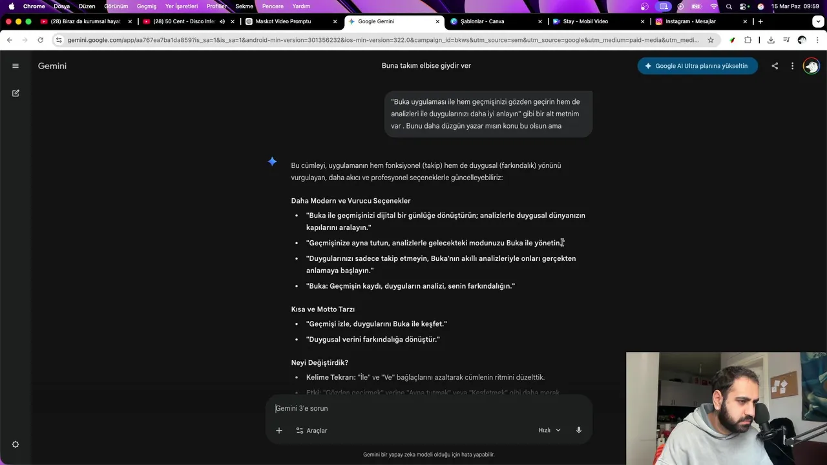Open the Google account avatar in Gemini

pos(811,66)
